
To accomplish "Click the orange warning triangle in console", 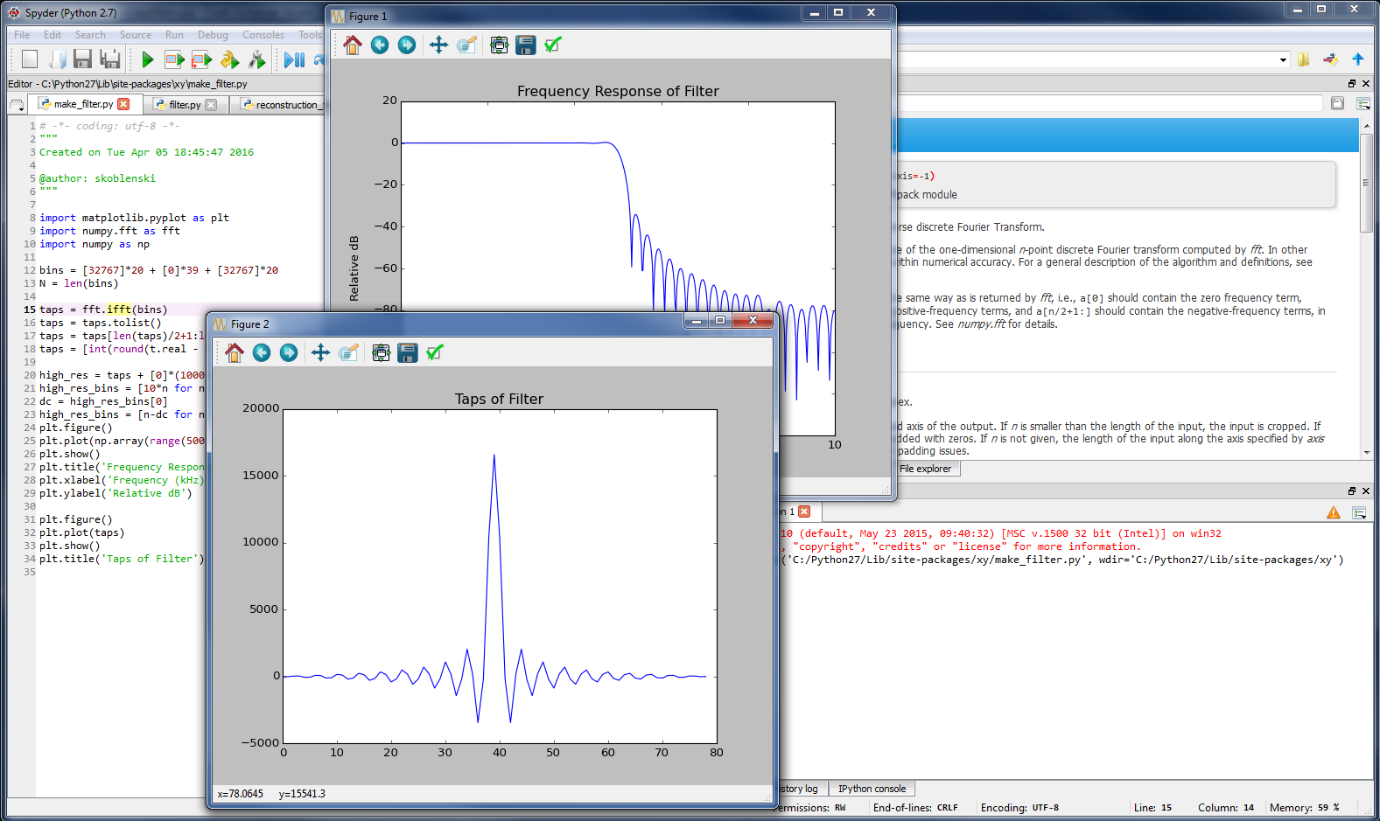I will pos(1334,512).
